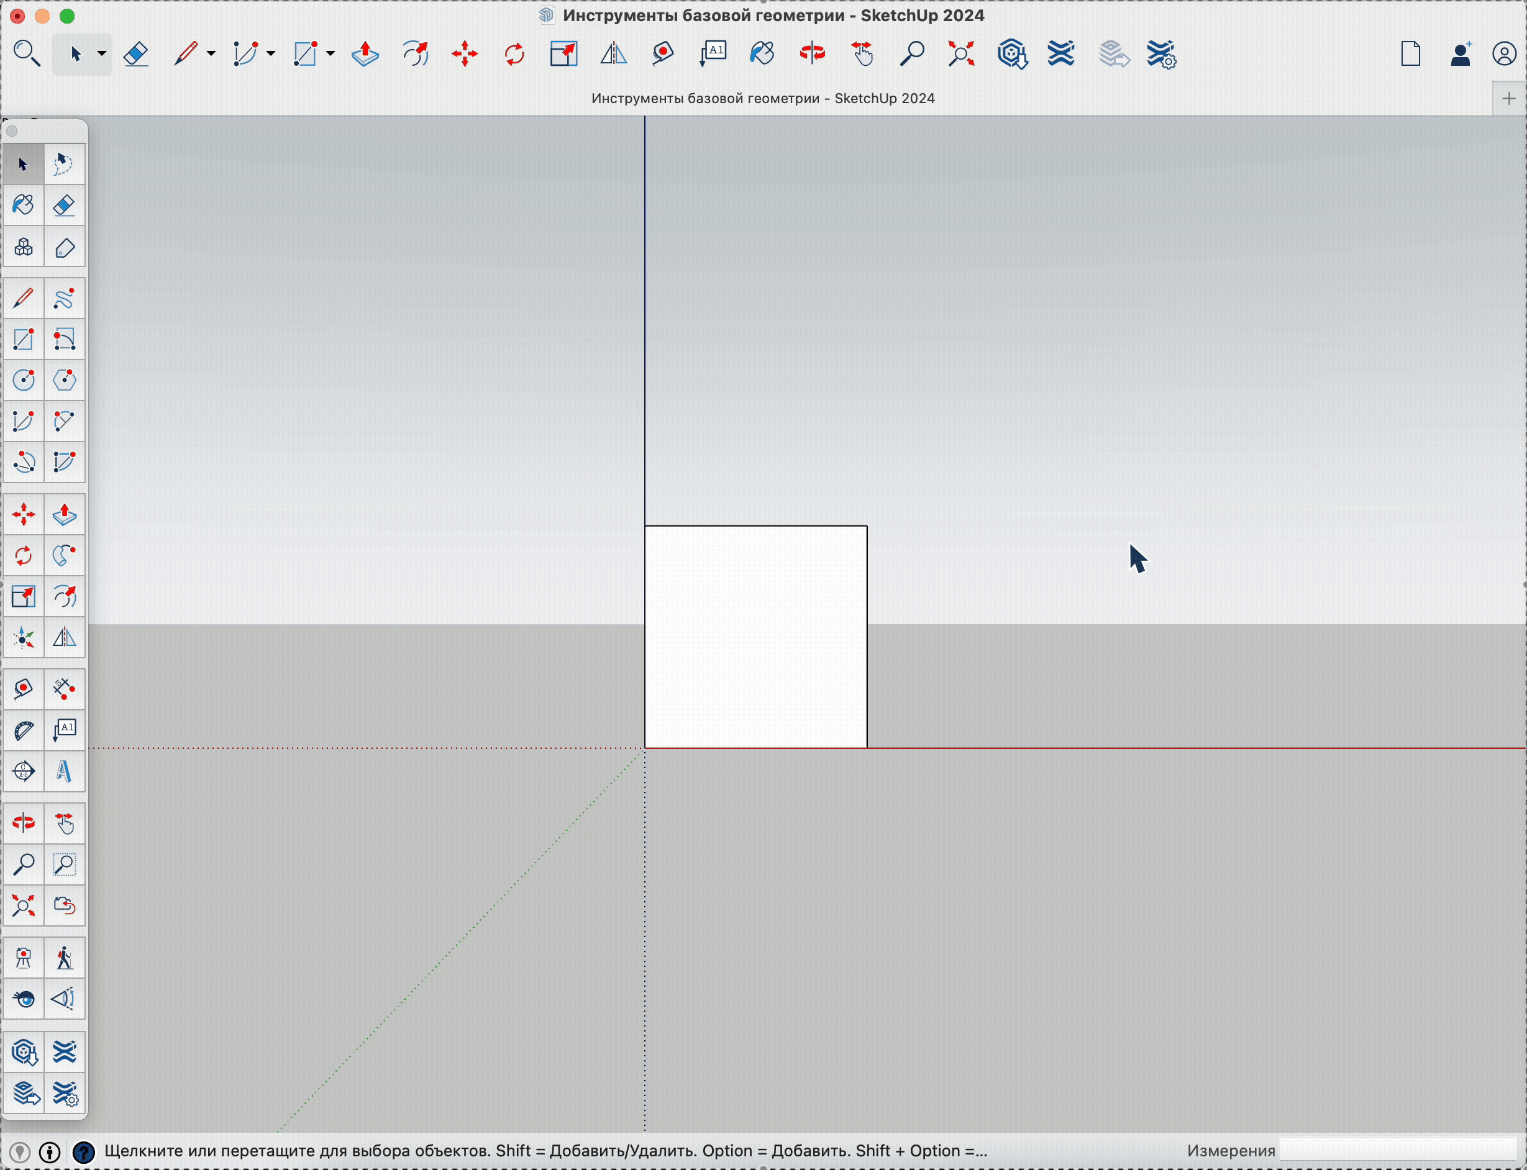
Task: Choose the Tape Measure tool
Action: tap(23, 689)
